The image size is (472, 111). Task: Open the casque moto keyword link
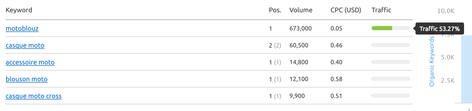tap(25, 45)
